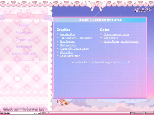Click the track duration display

click(132, 113)
